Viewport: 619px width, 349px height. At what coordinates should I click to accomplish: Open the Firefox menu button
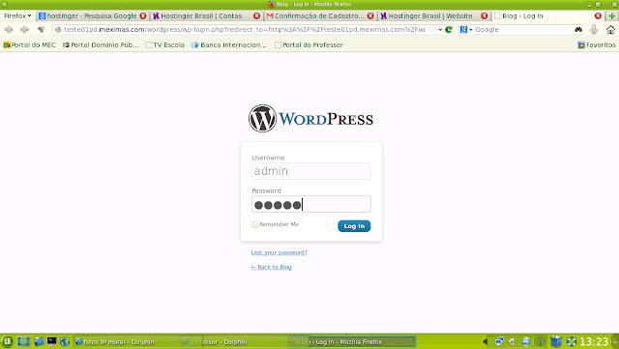(x=17, y=15)
